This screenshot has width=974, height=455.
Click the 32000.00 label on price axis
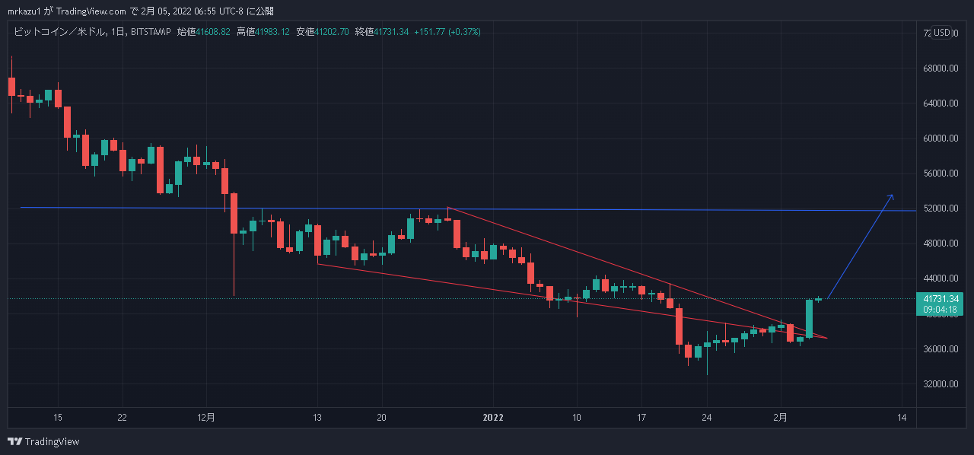click(940, 384)
